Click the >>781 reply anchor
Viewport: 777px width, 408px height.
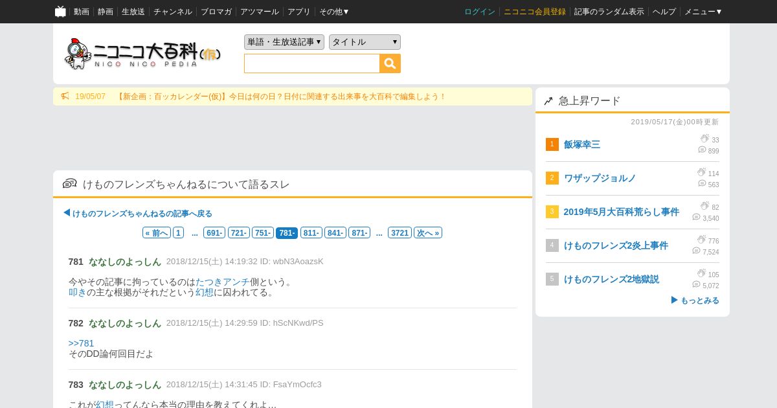click(82, 343)
